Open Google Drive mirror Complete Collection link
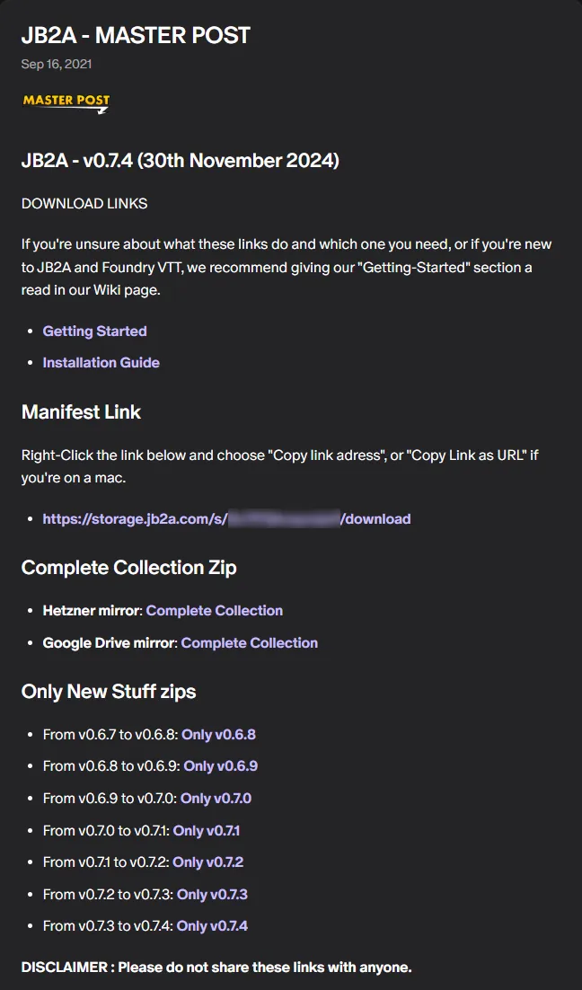Image resolution: width=582 pixels, height=990 pixels. [x=250, y=642]
